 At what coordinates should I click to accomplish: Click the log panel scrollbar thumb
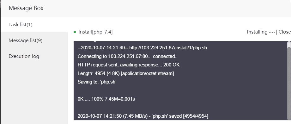[x=289, y=83]
